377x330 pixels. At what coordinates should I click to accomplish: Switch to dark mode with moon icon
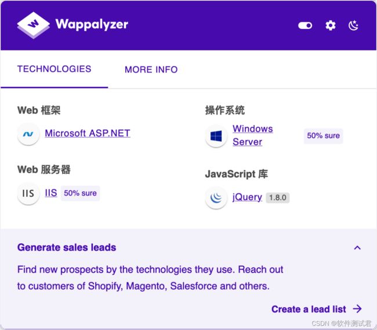pyautogui.click(x=353, y=25)
